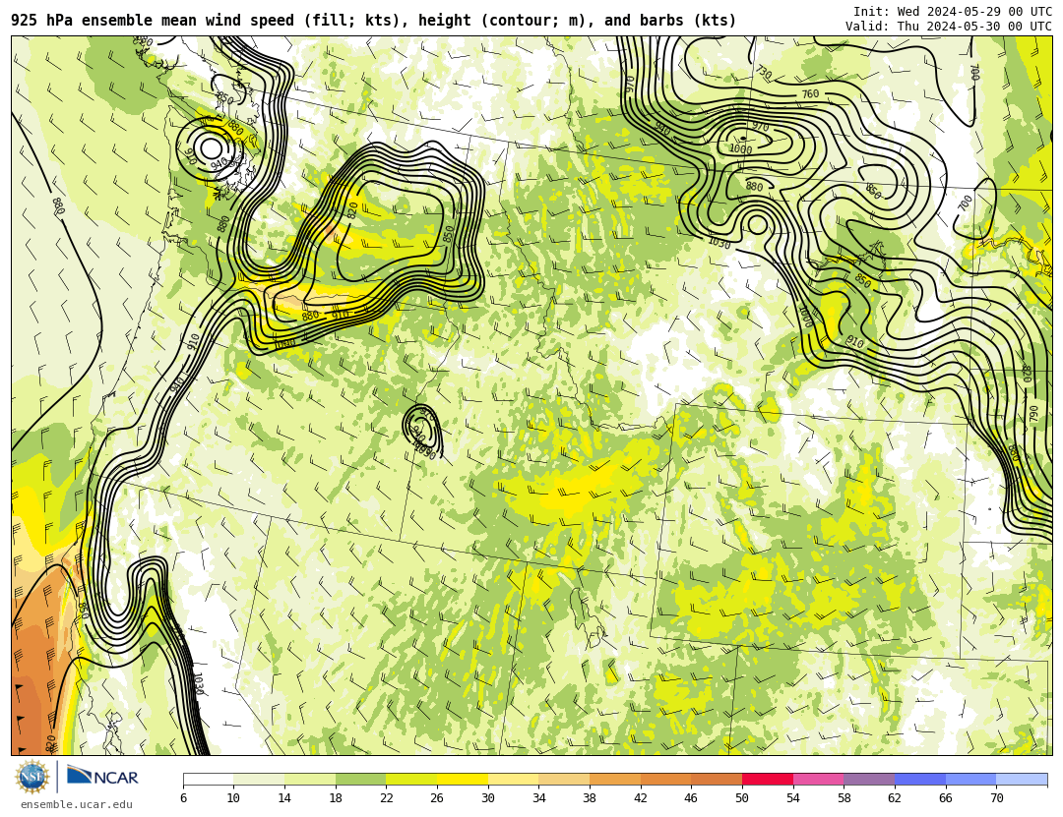Select the 925 hPa ensemble mean wind speed title

(374, 21)
